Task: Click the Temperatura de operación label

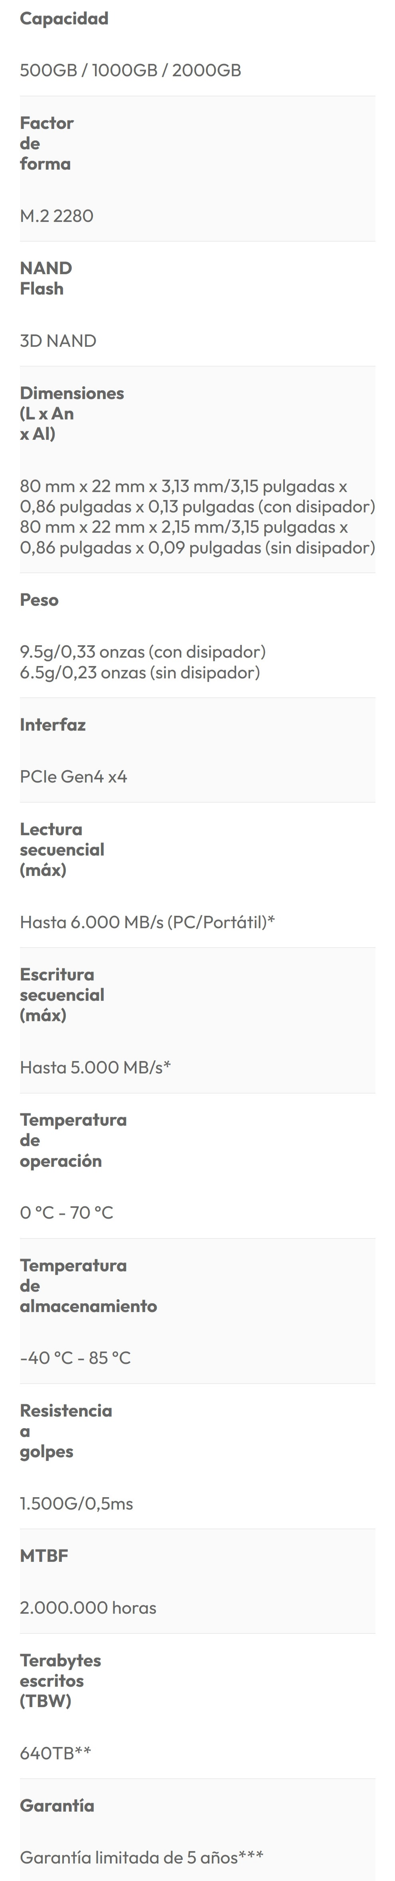Action: [x=72, y=1140]
